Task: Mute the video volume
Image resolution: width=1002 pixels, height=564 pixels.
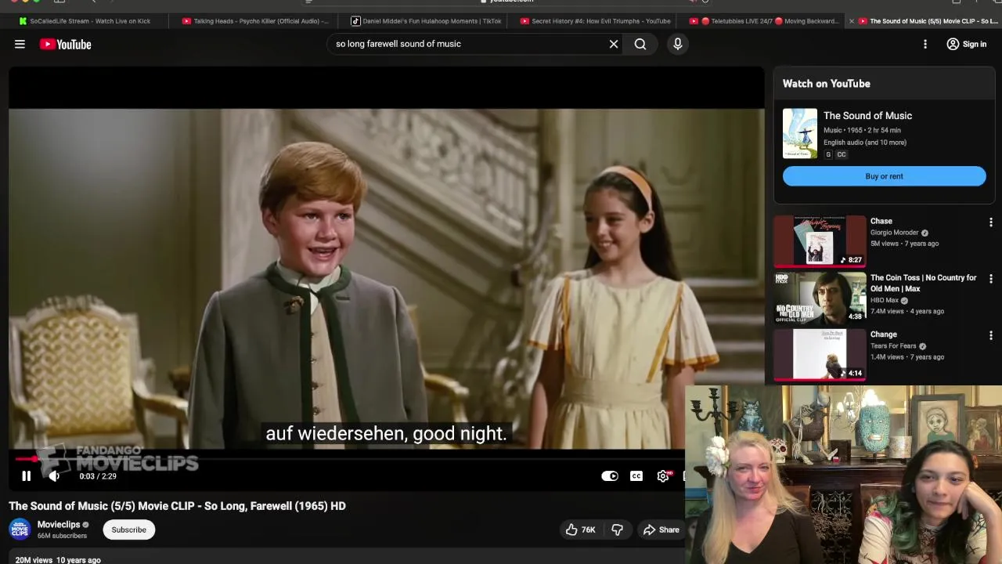Action: (54, 476)
